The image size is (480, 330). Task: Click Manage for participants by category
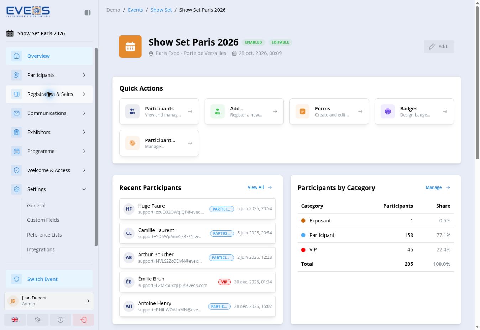tap(438, 187)
